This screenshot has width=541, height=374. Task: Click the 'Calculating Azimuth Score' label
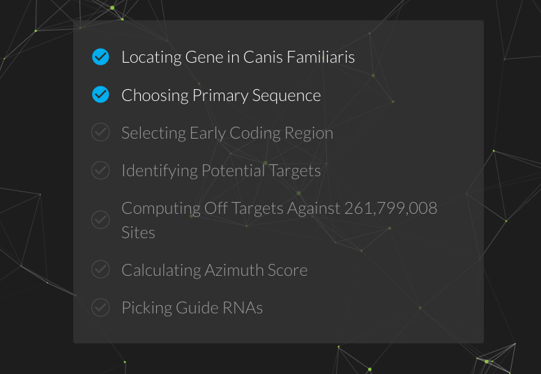pos(214,270)
